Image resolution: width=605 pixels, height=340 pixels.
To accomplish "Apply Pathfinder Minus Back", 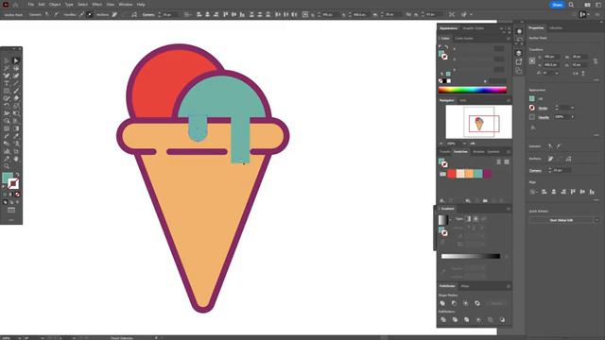I will click(502, 319).
